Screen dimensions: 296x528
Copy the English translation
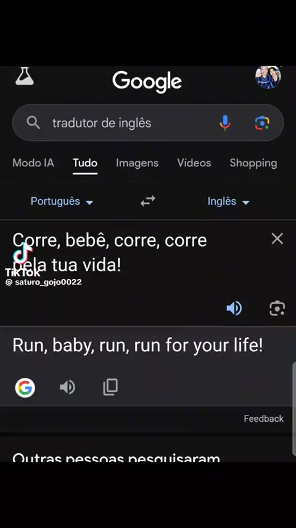click(x=110, y=387)
